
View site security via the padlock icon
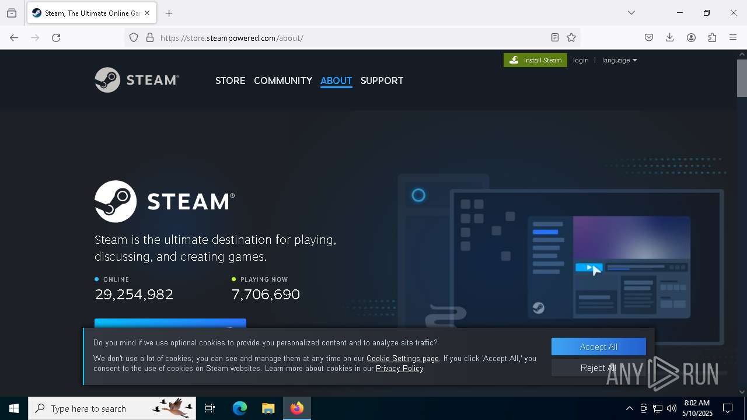(150, 37)
